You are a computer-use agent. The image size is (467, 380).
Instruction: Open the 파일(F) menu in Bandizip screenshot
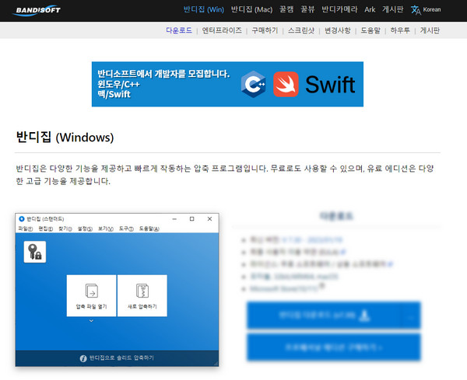tap(26, 228)
